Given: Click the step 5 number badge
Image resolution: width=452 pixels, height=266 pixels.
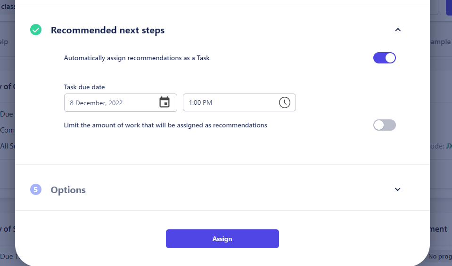Looking at the screenshot, I should tap(36, 190).
